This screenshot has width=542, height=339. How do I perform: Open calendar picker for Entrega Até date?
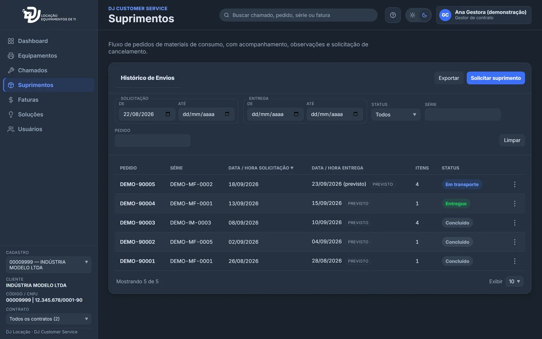pyautogui.click(x=355, y=114)
